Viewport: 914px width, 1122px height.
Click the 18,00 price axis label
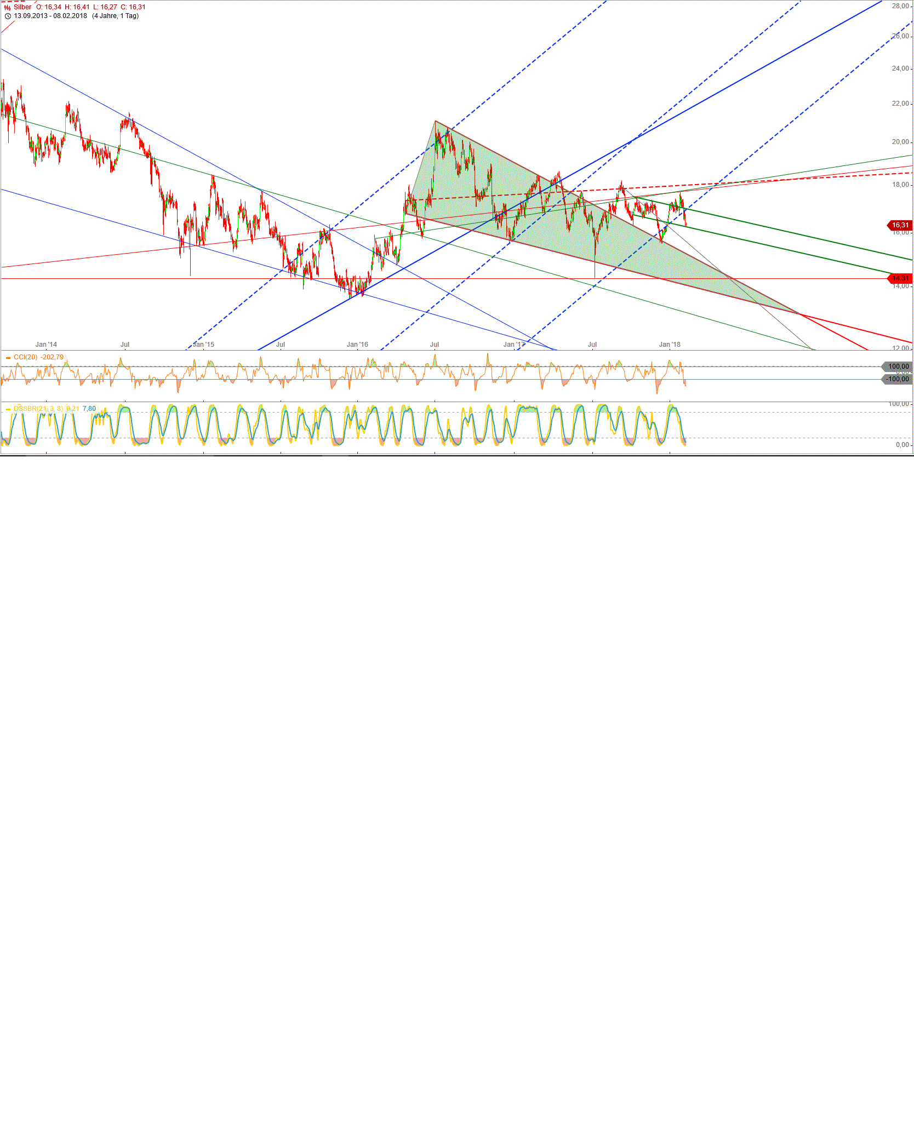pyautogui.click(x=900, y=185)
